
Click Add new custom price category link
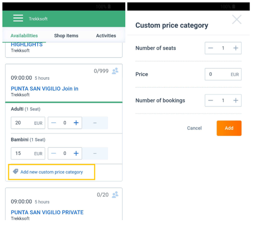[x=51, y=172]
